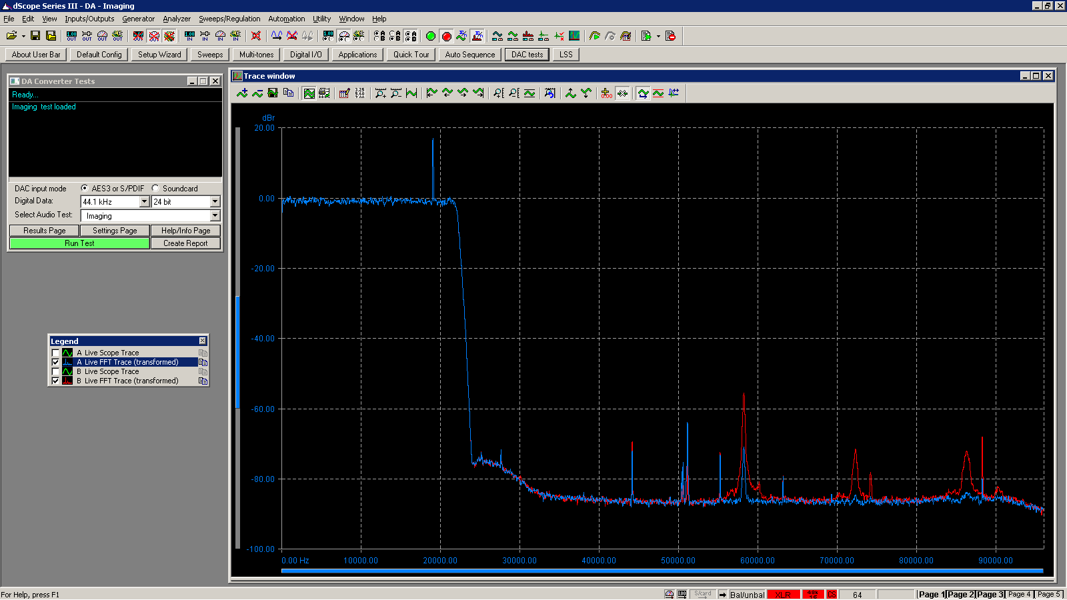Viewport: 1067px width, 600px height.
Task: Open the Results Page button
Action: pos(45,231)
